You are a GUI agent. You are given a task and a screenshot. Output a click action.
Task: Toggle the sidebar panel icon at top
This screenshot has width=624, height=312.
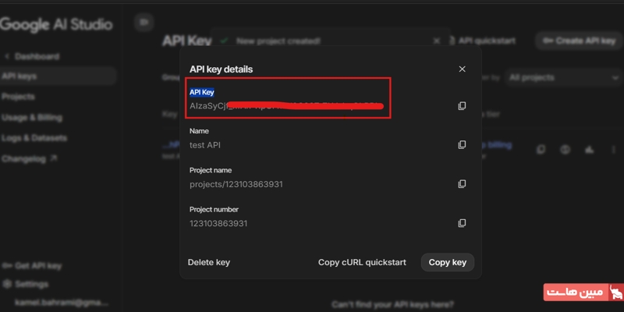point(144,23)
